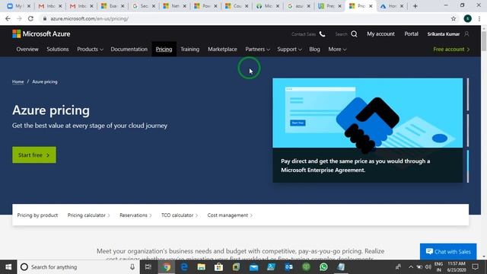Viewport: 487px width, 274px height.
Task: Click the user profile icon beside Srikanta Kumar
Action: pyautogui.click(x=466, y=33)
